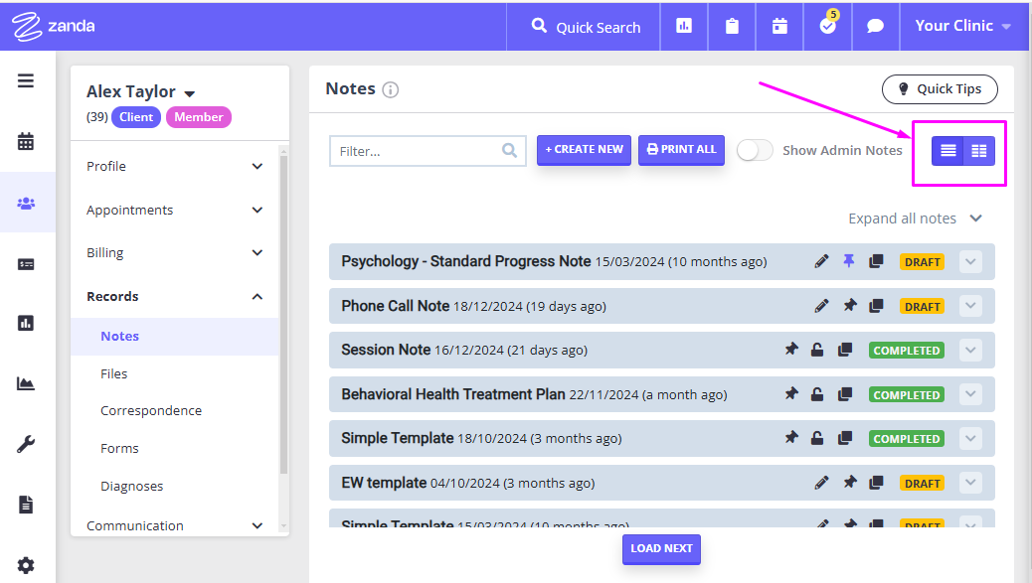Open the reports bar-chart icon in top navigation
This screenshot has height=583, width=1032.
(683, 26)
